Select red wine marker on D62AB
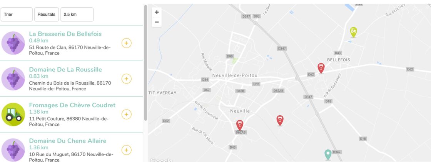This screenshot has height=162, width=431. (240, 125)
